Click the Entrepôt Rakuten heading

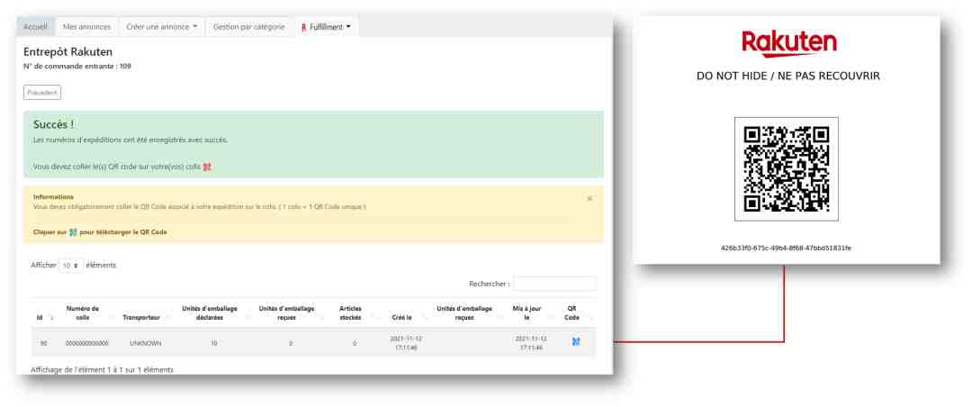(68, 52)
